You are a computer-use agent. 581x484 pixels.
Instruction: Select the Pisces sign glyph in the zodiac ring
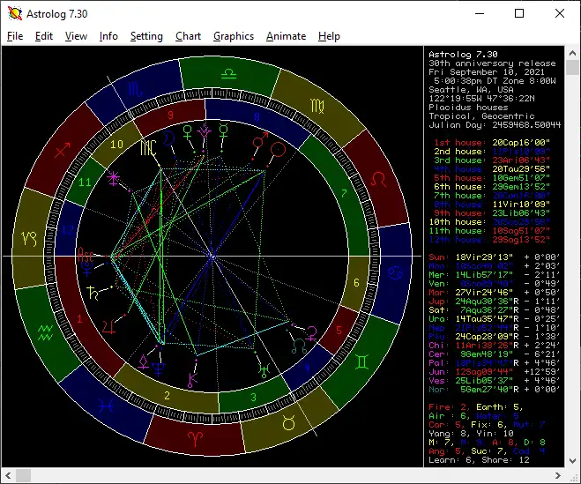coord(107,406)
